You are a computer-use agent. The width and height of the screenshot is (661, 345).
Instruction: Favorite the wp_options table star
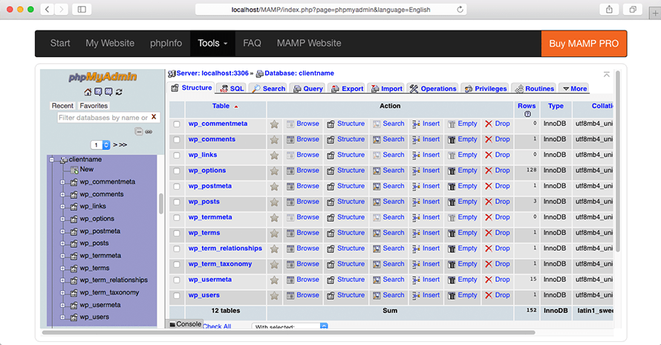pyautogui.click(x=275, y=171)
